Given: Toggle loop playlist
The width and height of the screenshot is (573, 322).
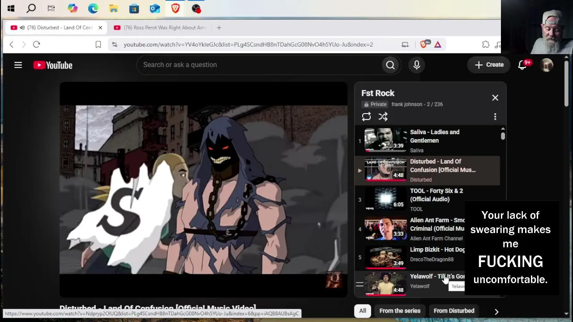Looking at the screenshot, I should click(x=366, y=117).
